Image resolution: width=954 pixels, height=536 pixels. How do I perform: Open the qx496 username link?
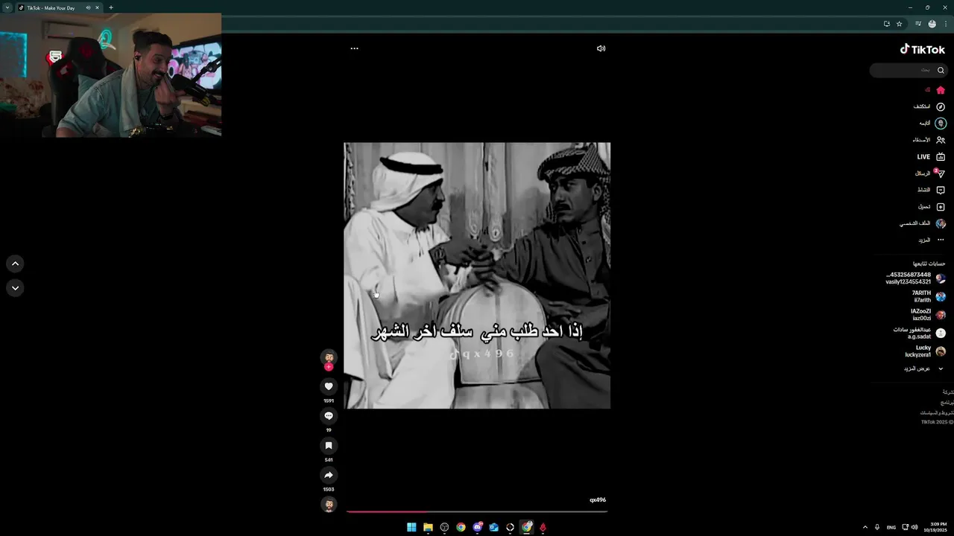pos(598,500)
